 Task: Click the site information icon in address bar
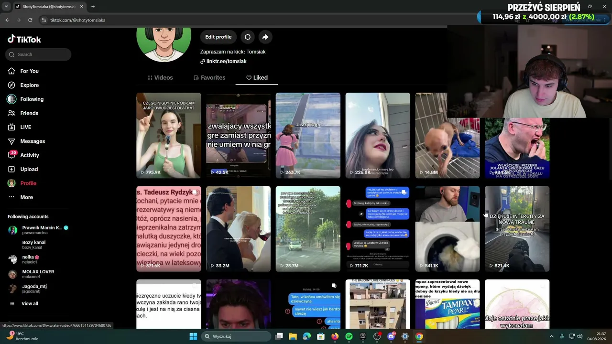click(44, 20)
